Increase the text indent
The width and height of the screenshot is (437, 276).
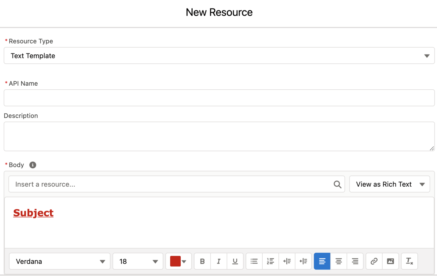click(x=287, y=261)
